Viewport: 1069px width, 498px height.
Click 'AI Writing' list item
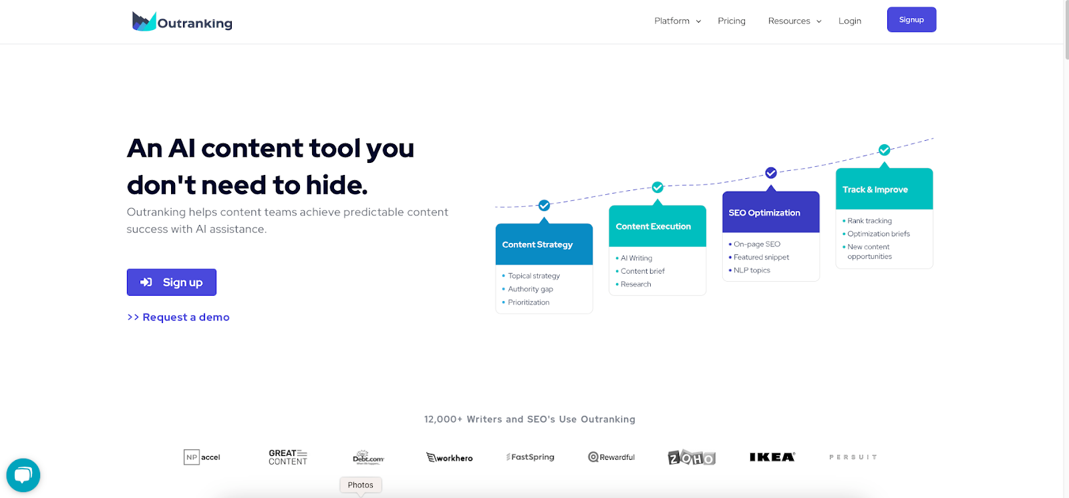[x=635, y=258]
